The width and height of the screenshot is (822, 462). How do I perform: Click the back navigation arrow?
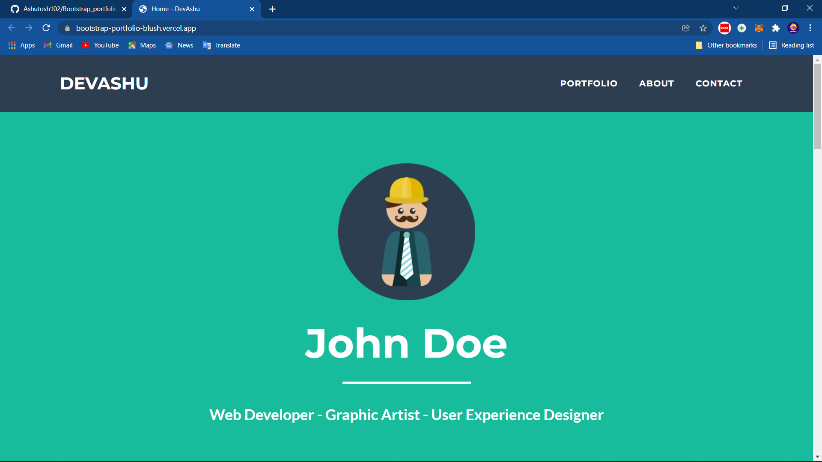tap(11, 28)
